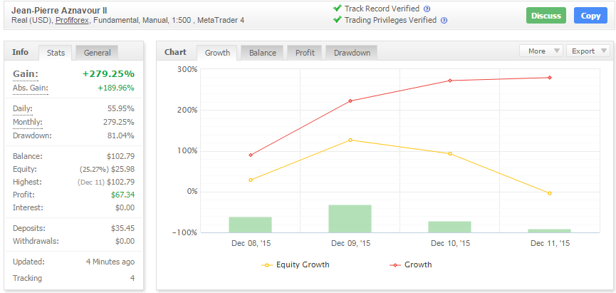Click the Dec 10 Growth data point

[450, 81]
